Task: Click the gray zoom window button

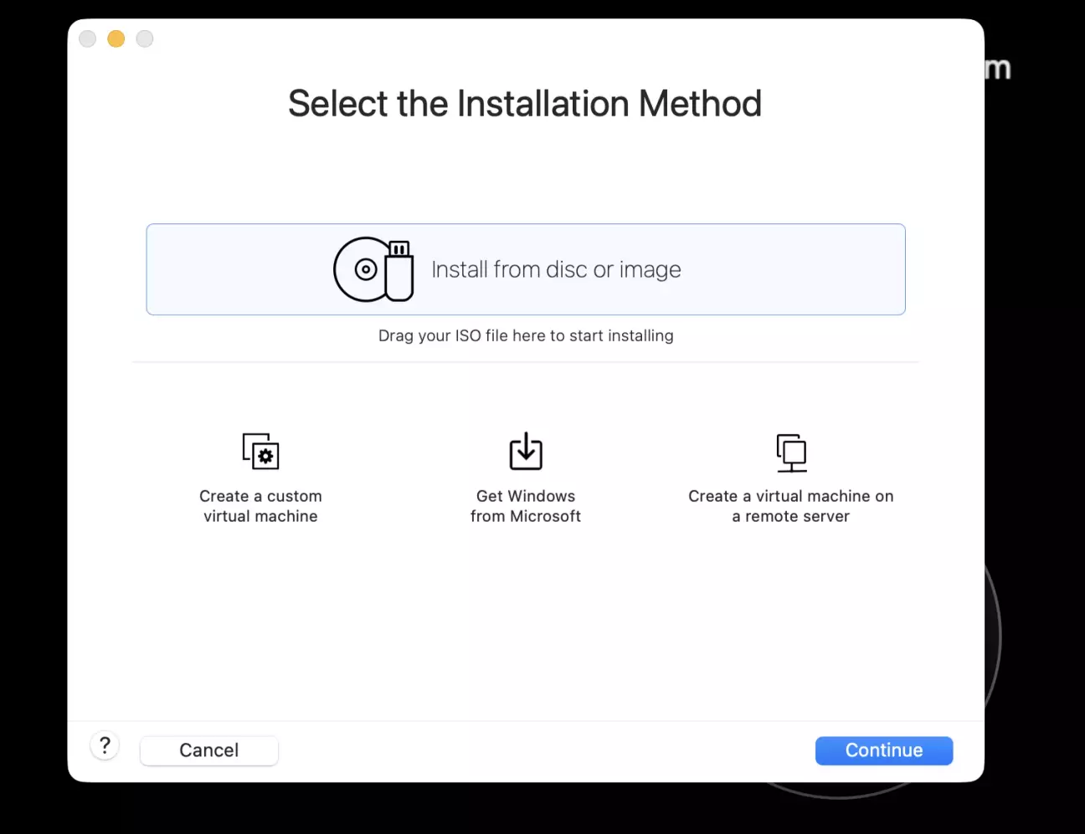Action: click(x=145, y=39)
